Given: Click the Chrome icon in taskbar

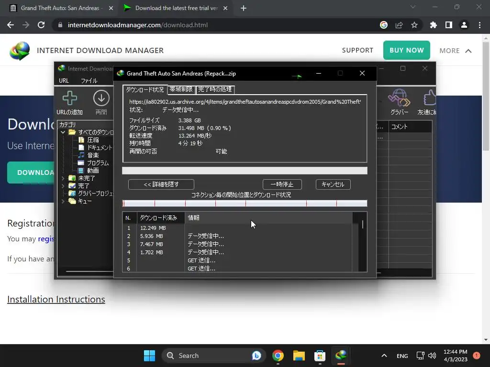Looking at the screenshot, I should [x=278, y=356].
